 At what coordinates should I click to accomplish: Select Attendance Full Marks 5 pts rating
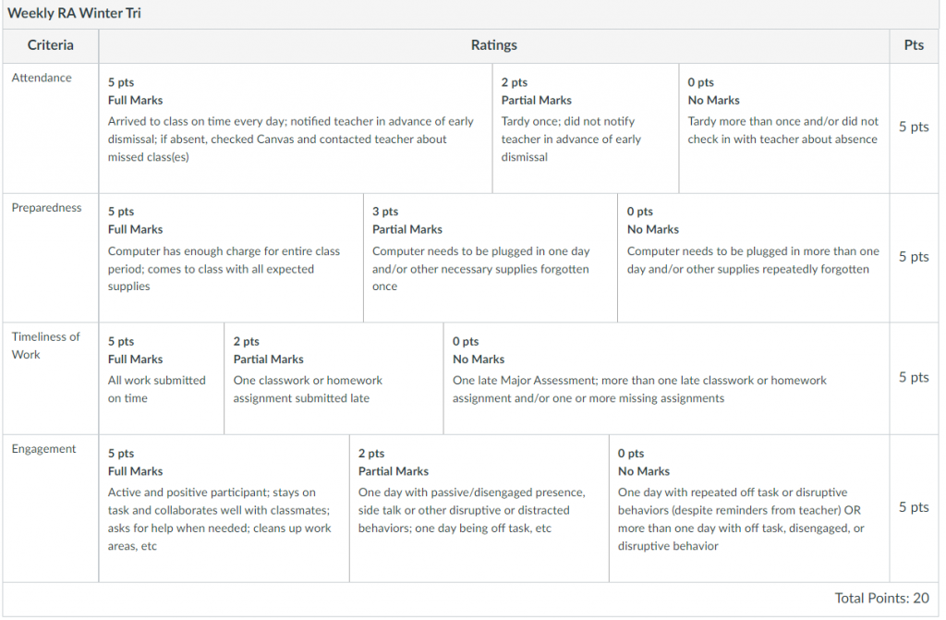(296, 128)
